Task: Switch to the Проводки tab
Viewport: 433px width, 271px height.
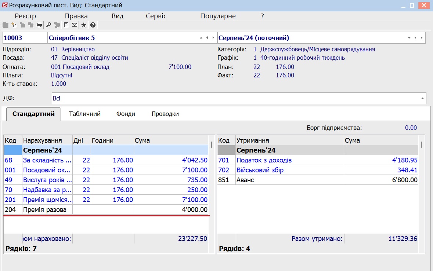Action: 165,114
